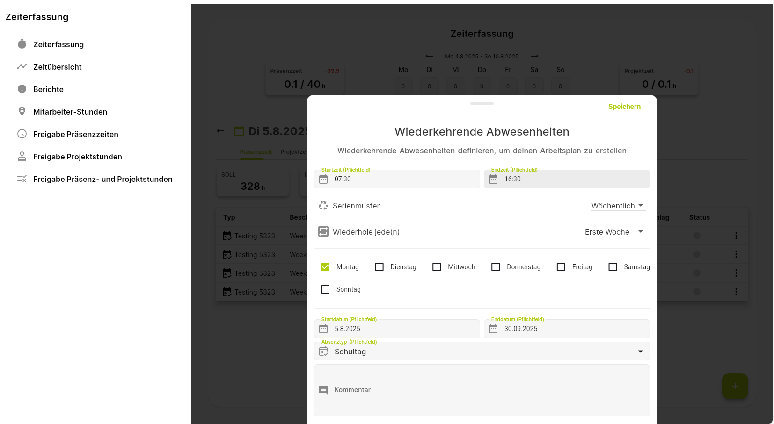Click the Absenztyp calendar icon
Screen dimensions: 774x424
pyautogui.click(x=323, y=351)
